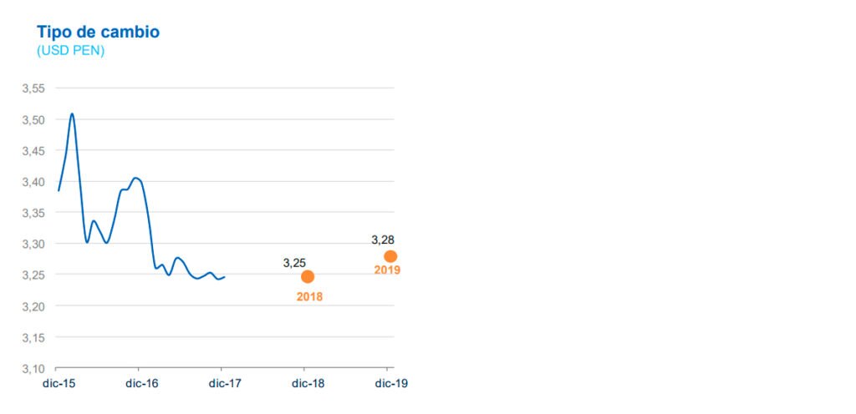Click the 3,20 y-axis label
This screenshot has width=856, height=414.
[x=33, y=306]
